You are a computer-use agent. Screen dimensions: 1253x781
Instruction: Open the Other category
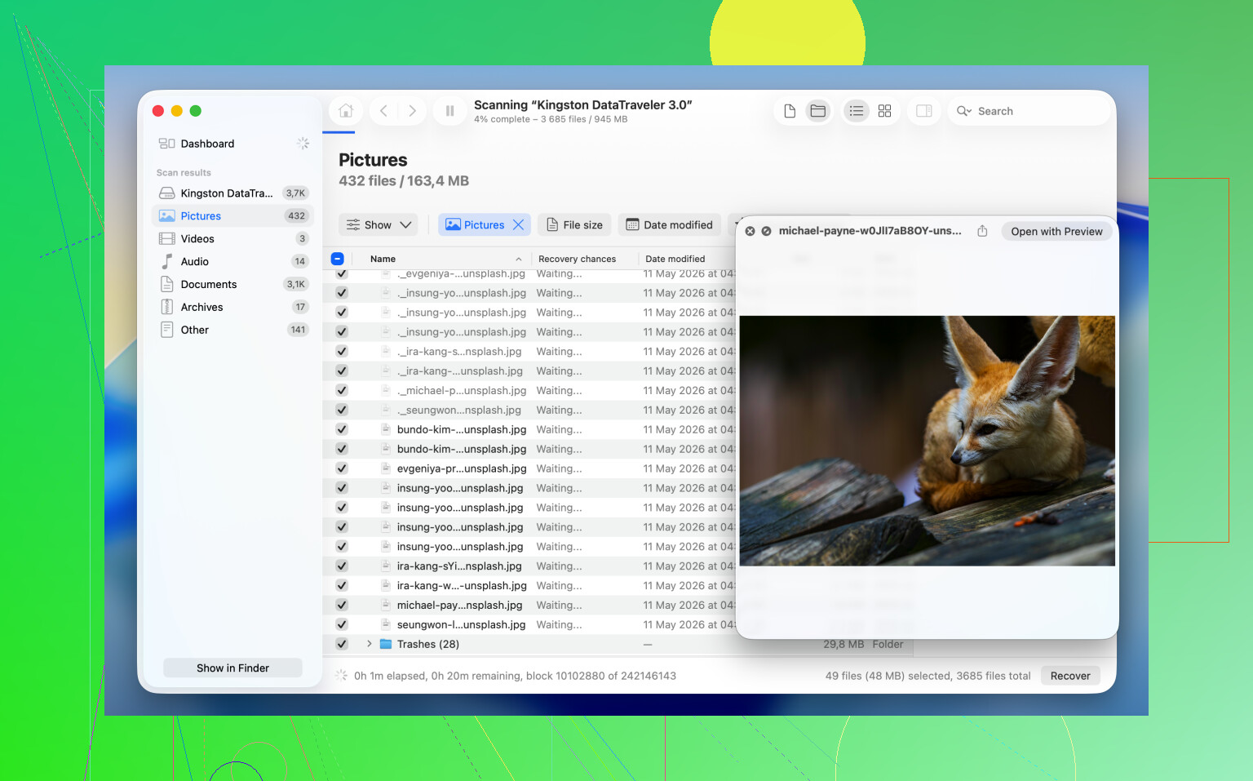[232, 331]
